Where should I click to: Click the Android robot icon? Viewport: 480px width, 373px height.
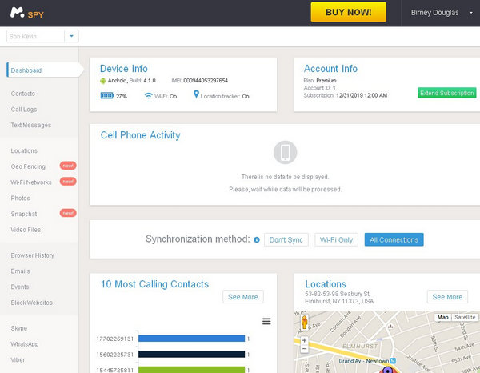point(103,81)
